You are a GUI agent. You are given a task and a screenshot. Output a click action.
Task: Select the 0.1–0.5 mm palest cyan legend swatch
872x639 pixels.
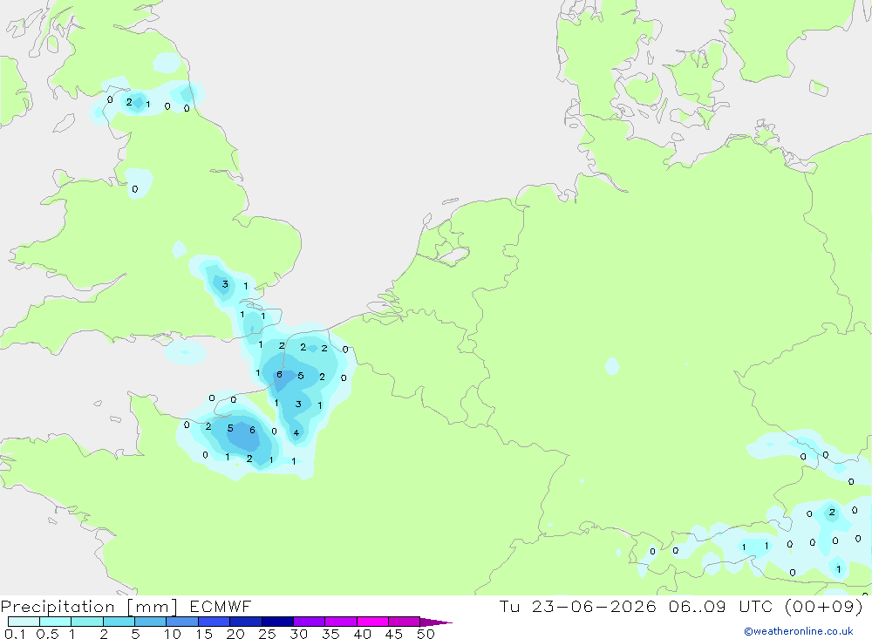[24, 622]
